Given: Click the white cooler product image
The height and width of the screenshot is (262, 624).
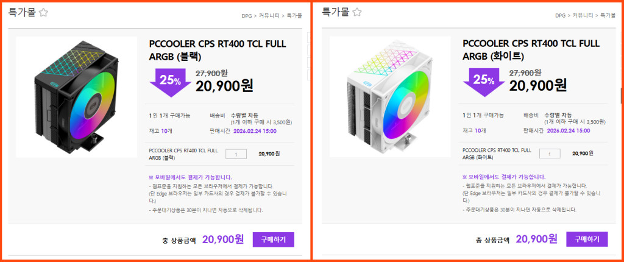Looking at the screenshot, I should tap(390, 97).
